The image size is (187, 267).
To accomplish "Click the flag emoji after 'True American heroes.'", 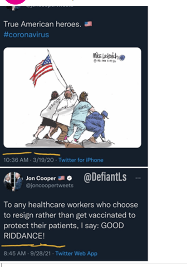I will (88, 24).
